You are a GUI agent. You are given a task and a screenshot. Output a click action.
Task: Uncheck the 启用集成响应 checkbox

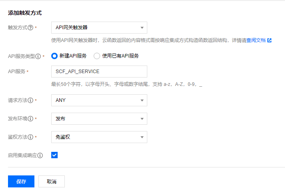pos(54,155)
